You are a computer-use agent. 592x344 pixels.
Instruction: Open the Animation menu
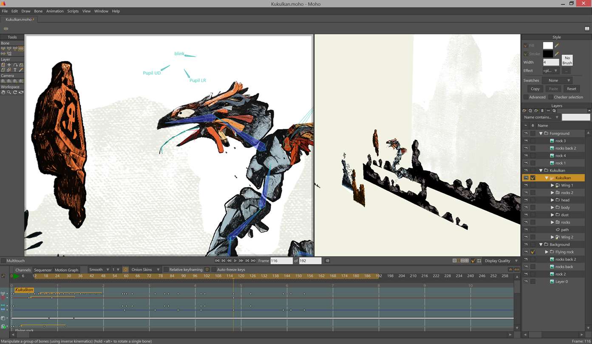tap(55, 11)
